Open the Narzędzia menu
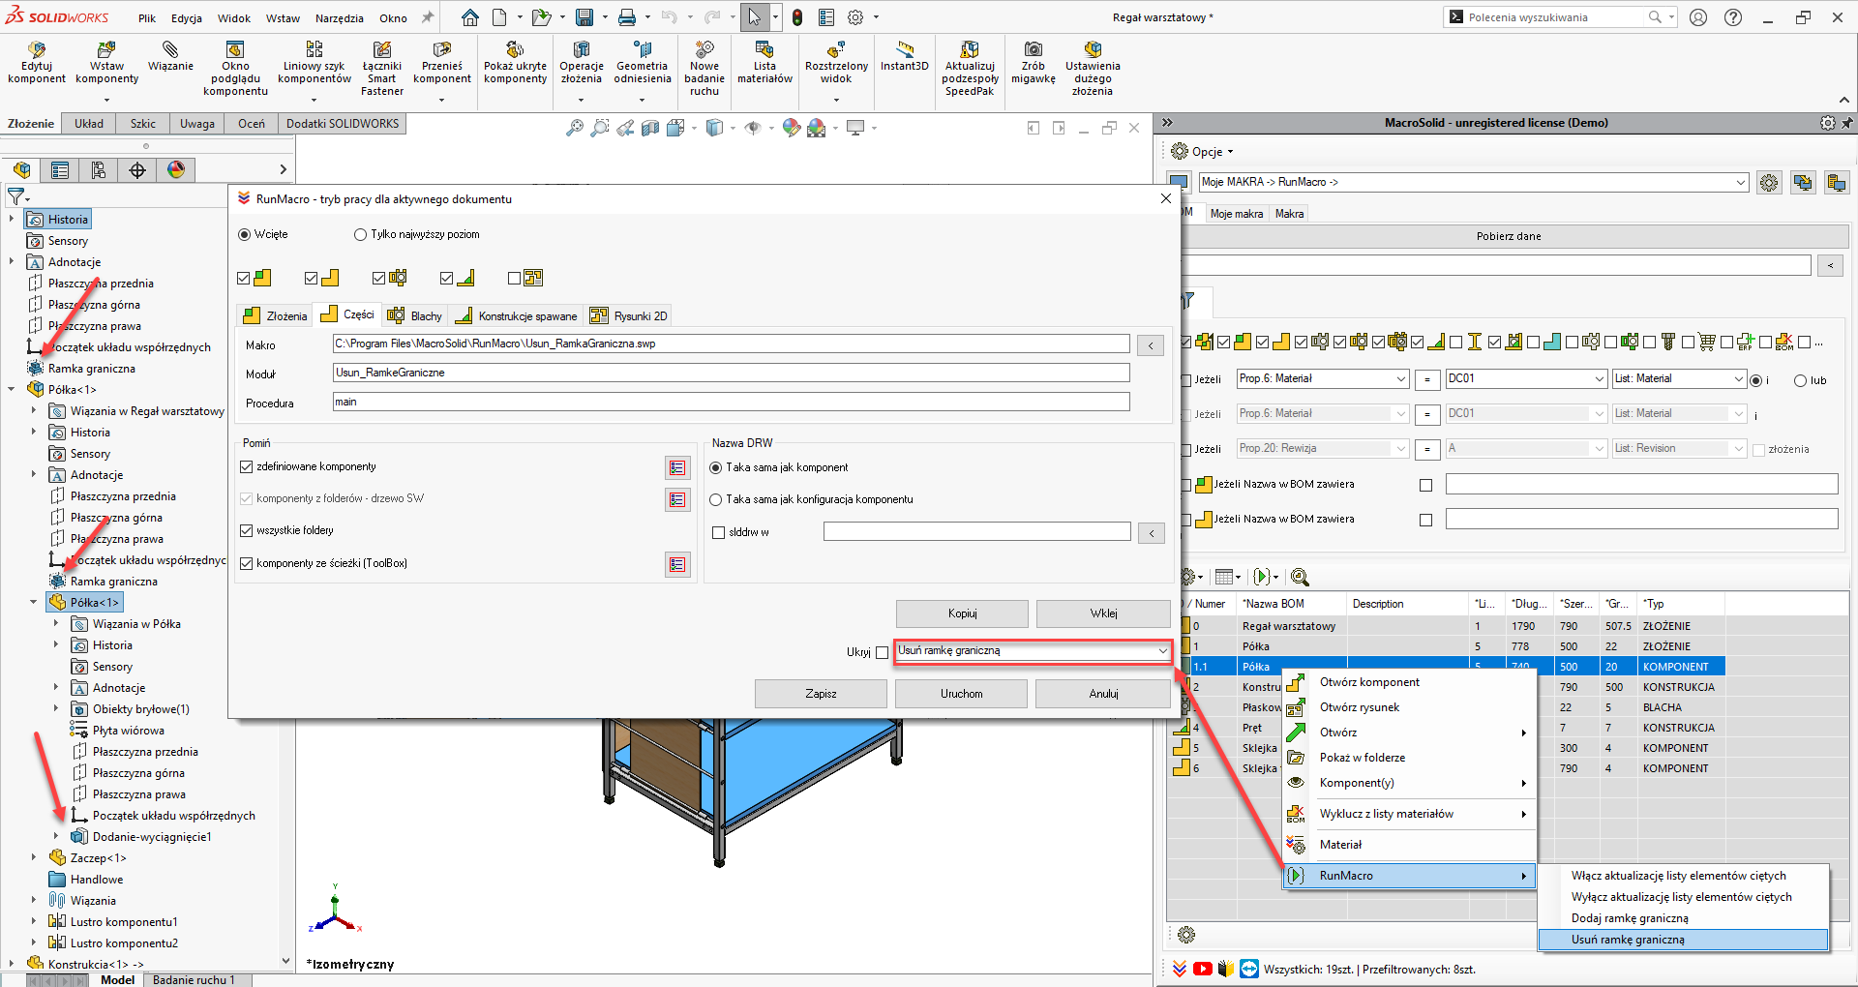The height and width of the screenshot is (987, 1858). [x=340, y=17]
